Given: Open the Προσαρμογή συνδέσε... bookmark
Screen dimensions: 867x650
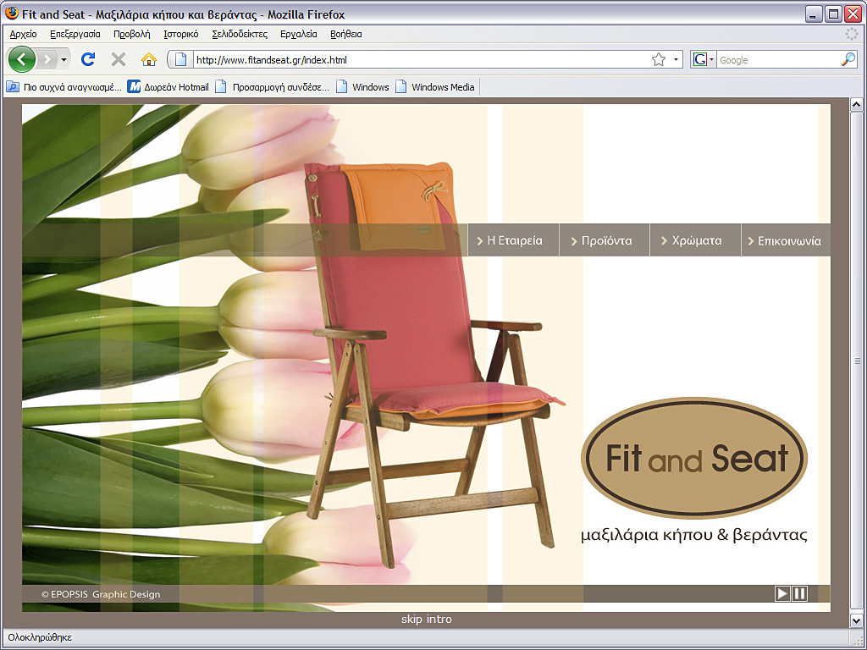Looking at the screenshot, I should (272, 87).
